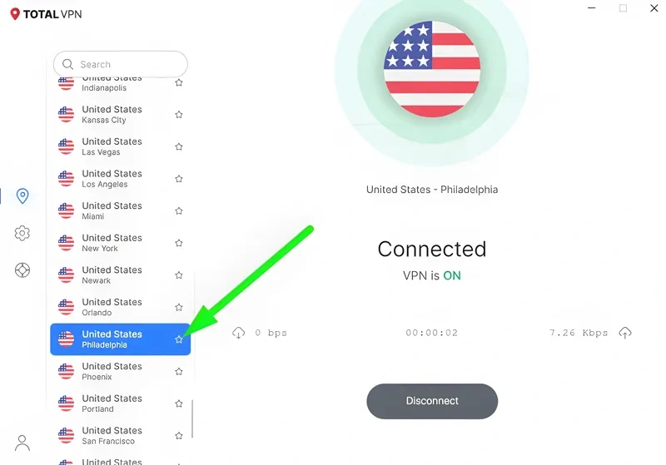Click the Total VPN logo
Image resolution: width=666 pixels, height=465 pixels.
(x=46, y=14)
